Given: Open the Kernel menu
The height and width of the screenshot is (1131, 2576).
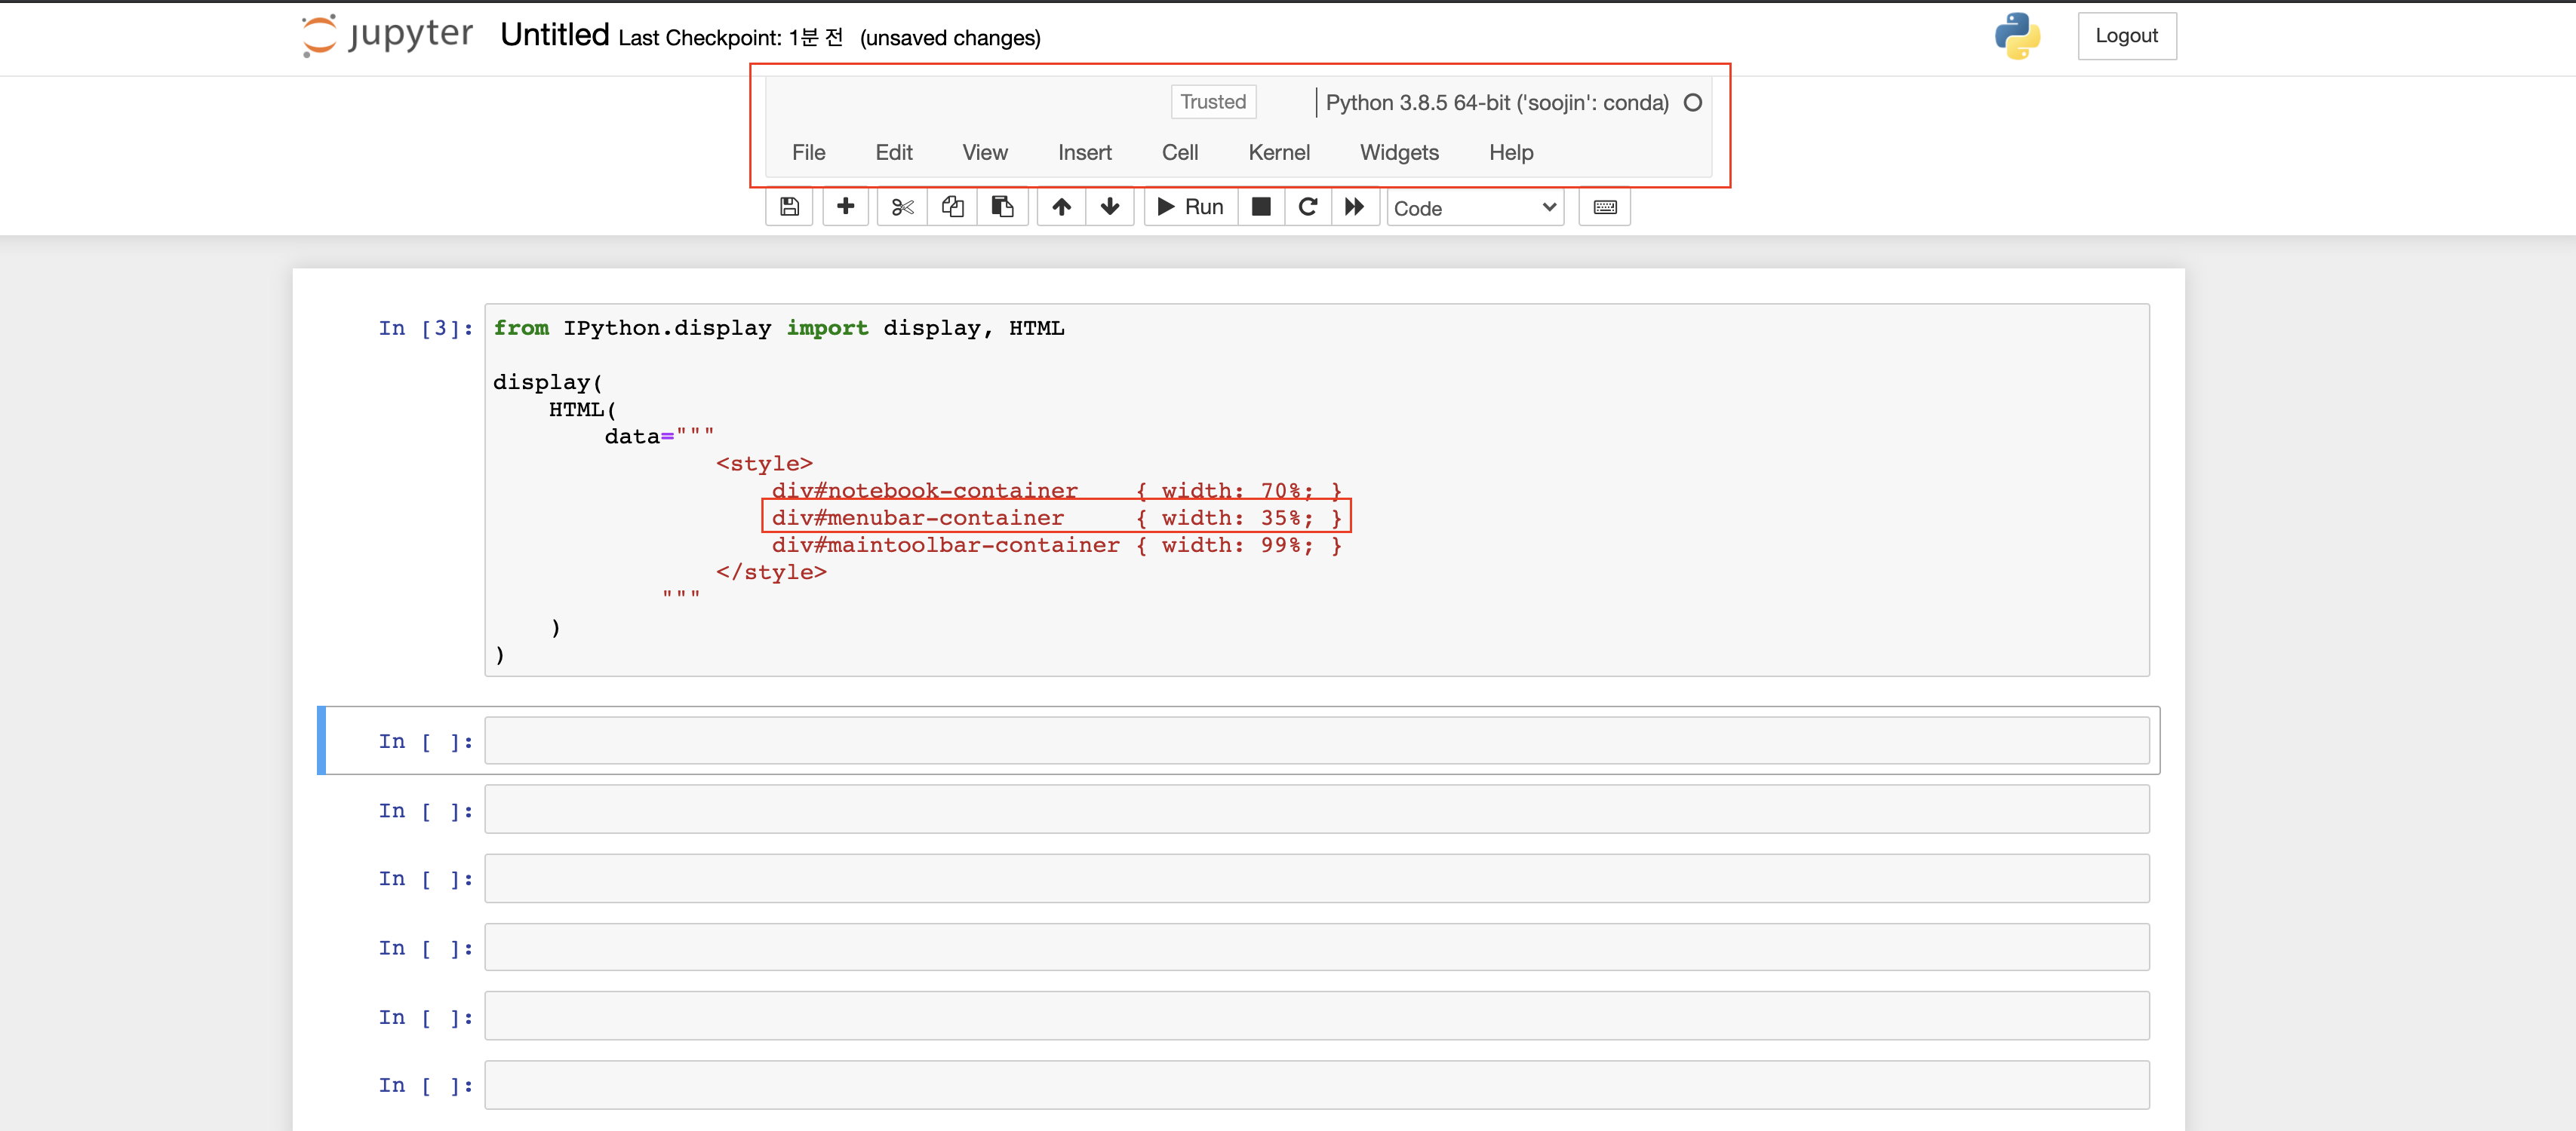Looking at the screenshot, I should pos(1278,153).
